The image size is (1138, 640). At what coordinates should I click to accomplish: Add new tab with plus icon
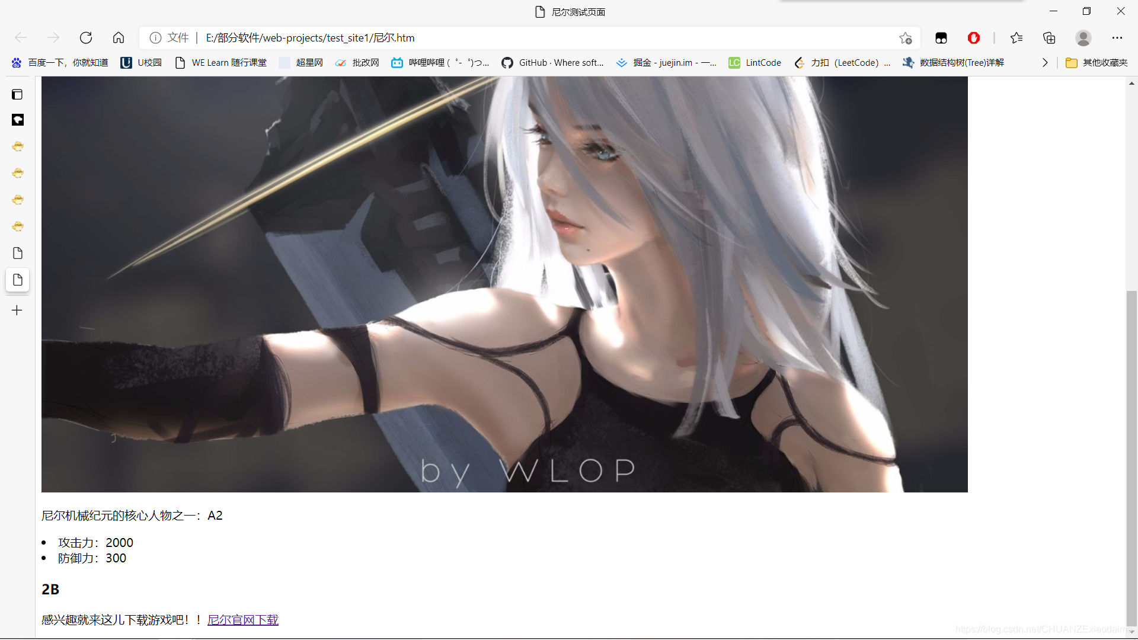coord(17,311)
